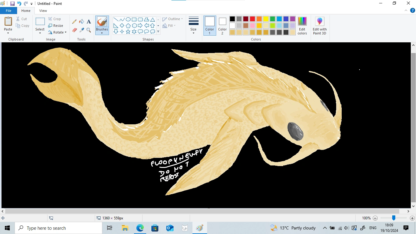Screen dimensions: 416x234
Task: Activate the Crop tool
Action: [55, 19]
